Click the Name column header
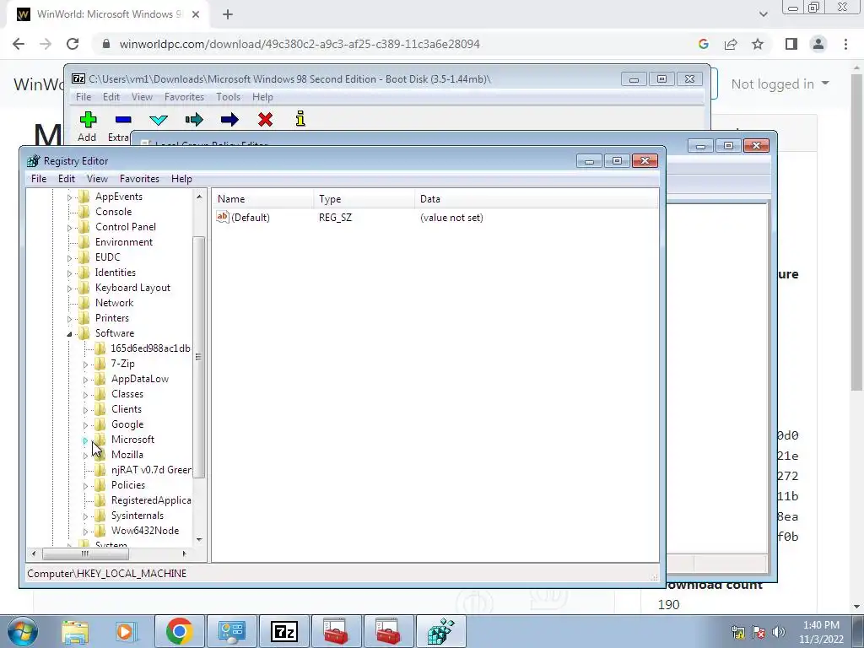Image resolution: width=864 pixels, height=648 pixels. [x=263, y=199]
